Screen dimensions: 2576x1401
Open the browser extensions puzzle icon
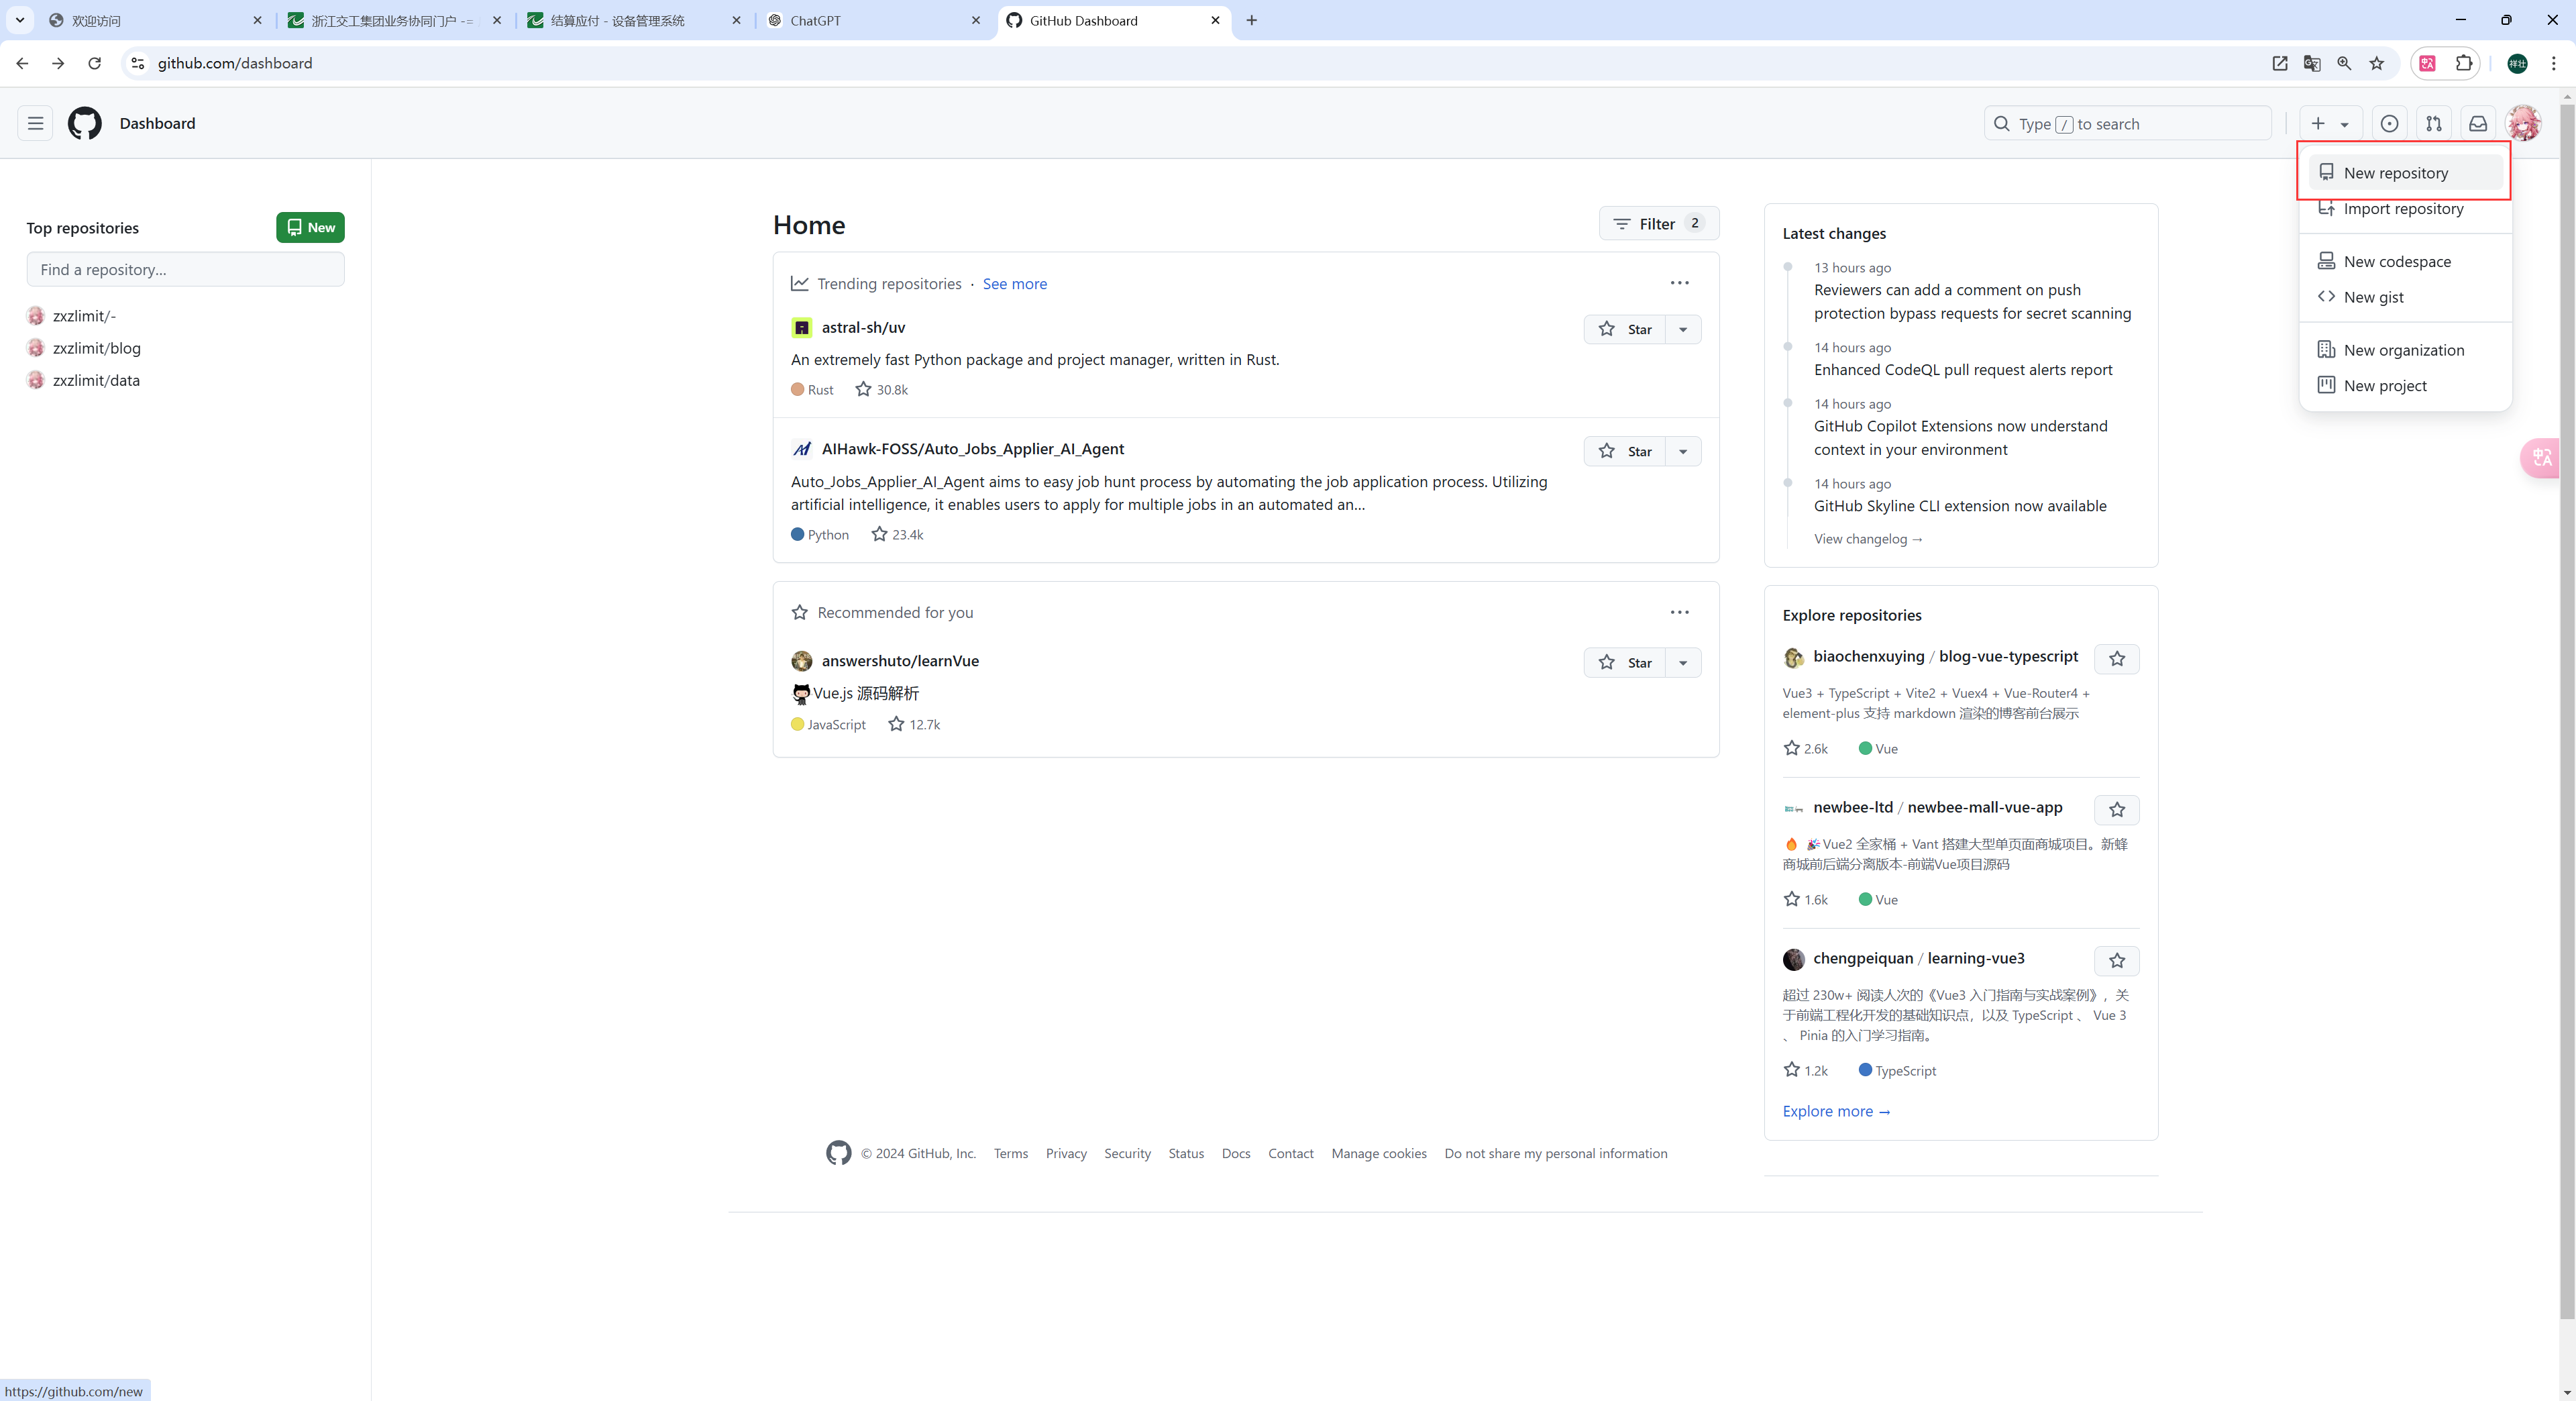tap(2464, 63)
